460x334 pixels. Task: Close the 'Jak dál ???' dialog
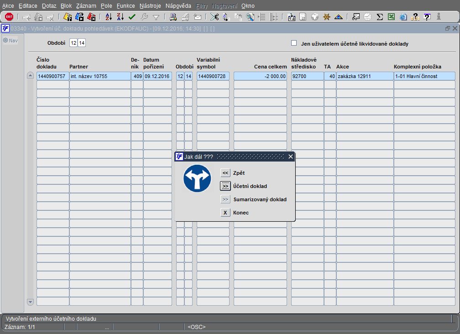tap(291, 157)
